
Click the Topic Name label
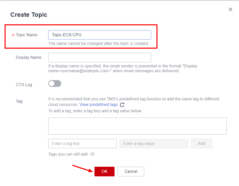tap(27, 35)
